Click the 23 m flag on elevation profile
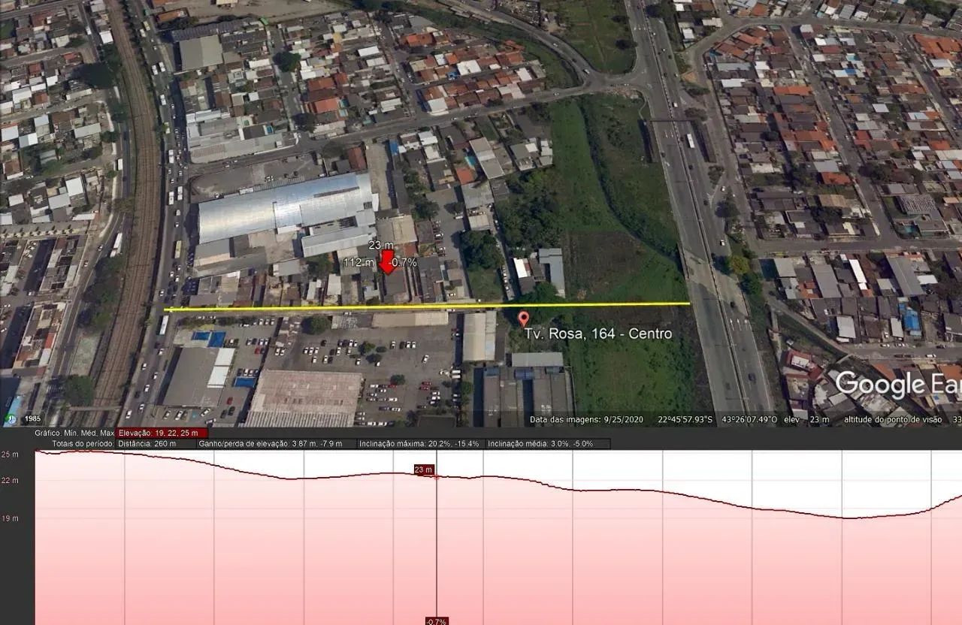The image size is (962, 625). pyautogui.click(x=423, y=470)
